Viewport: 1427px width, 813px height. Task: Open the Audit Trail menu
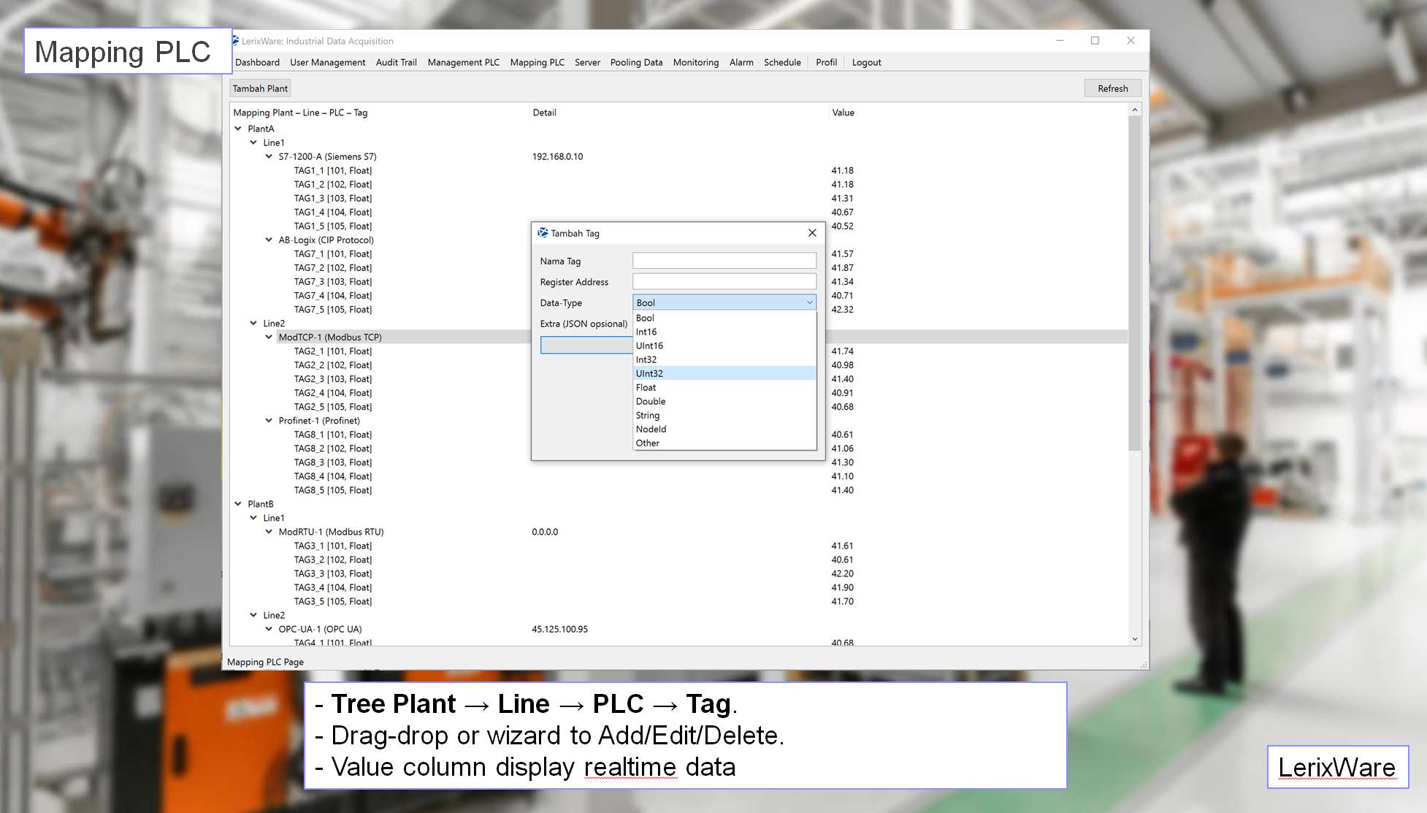point(395,63)
